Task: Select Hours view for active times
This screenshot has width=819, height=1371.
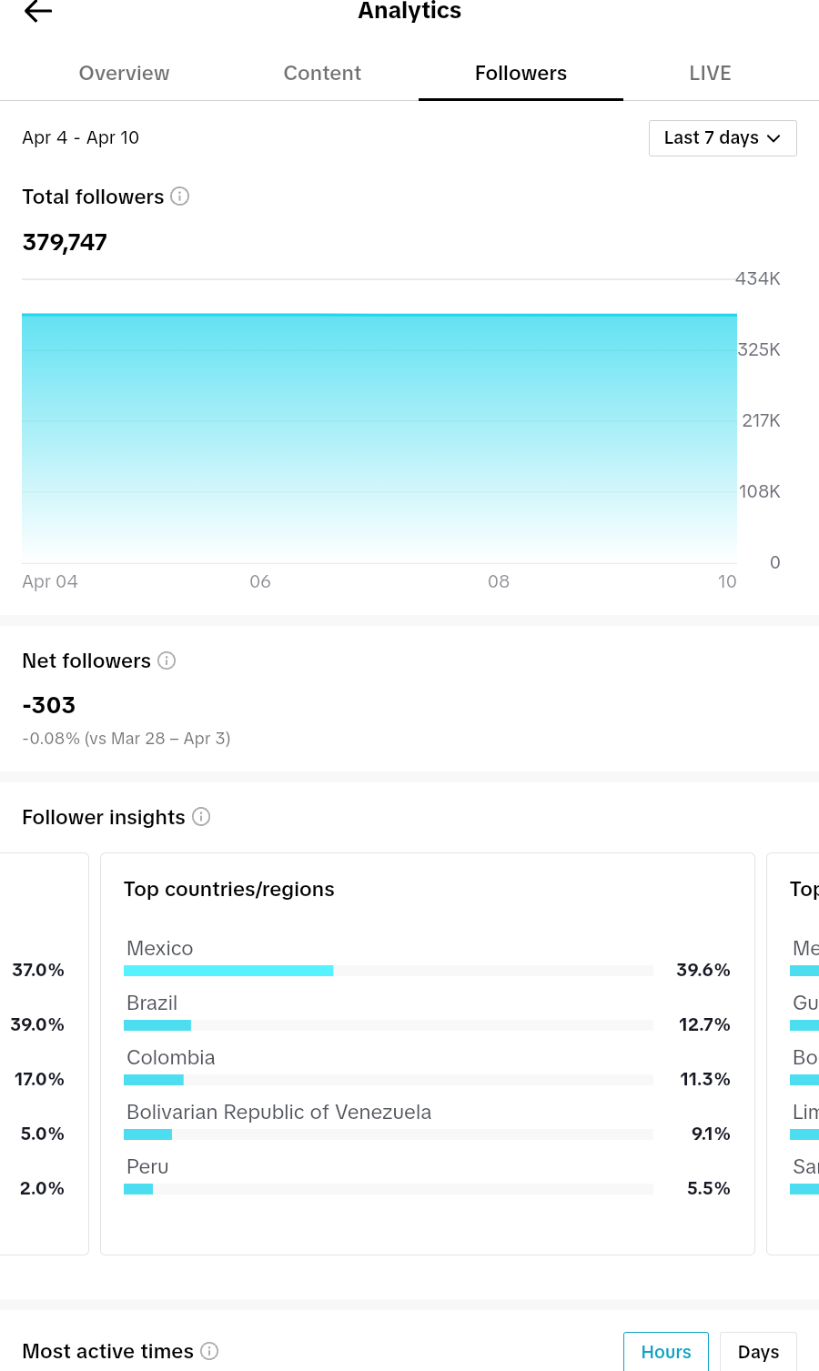Action: point(666,1352)
